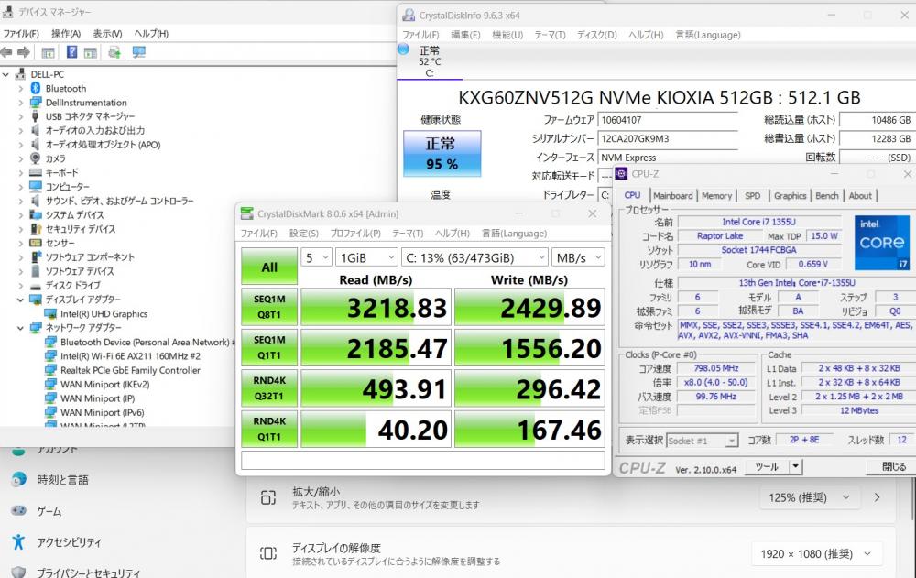Image resolution: width=916 pixels, height=578 pixels.
Task: Open the 125% scale dropdown in settings
Action: coord(809,498)
